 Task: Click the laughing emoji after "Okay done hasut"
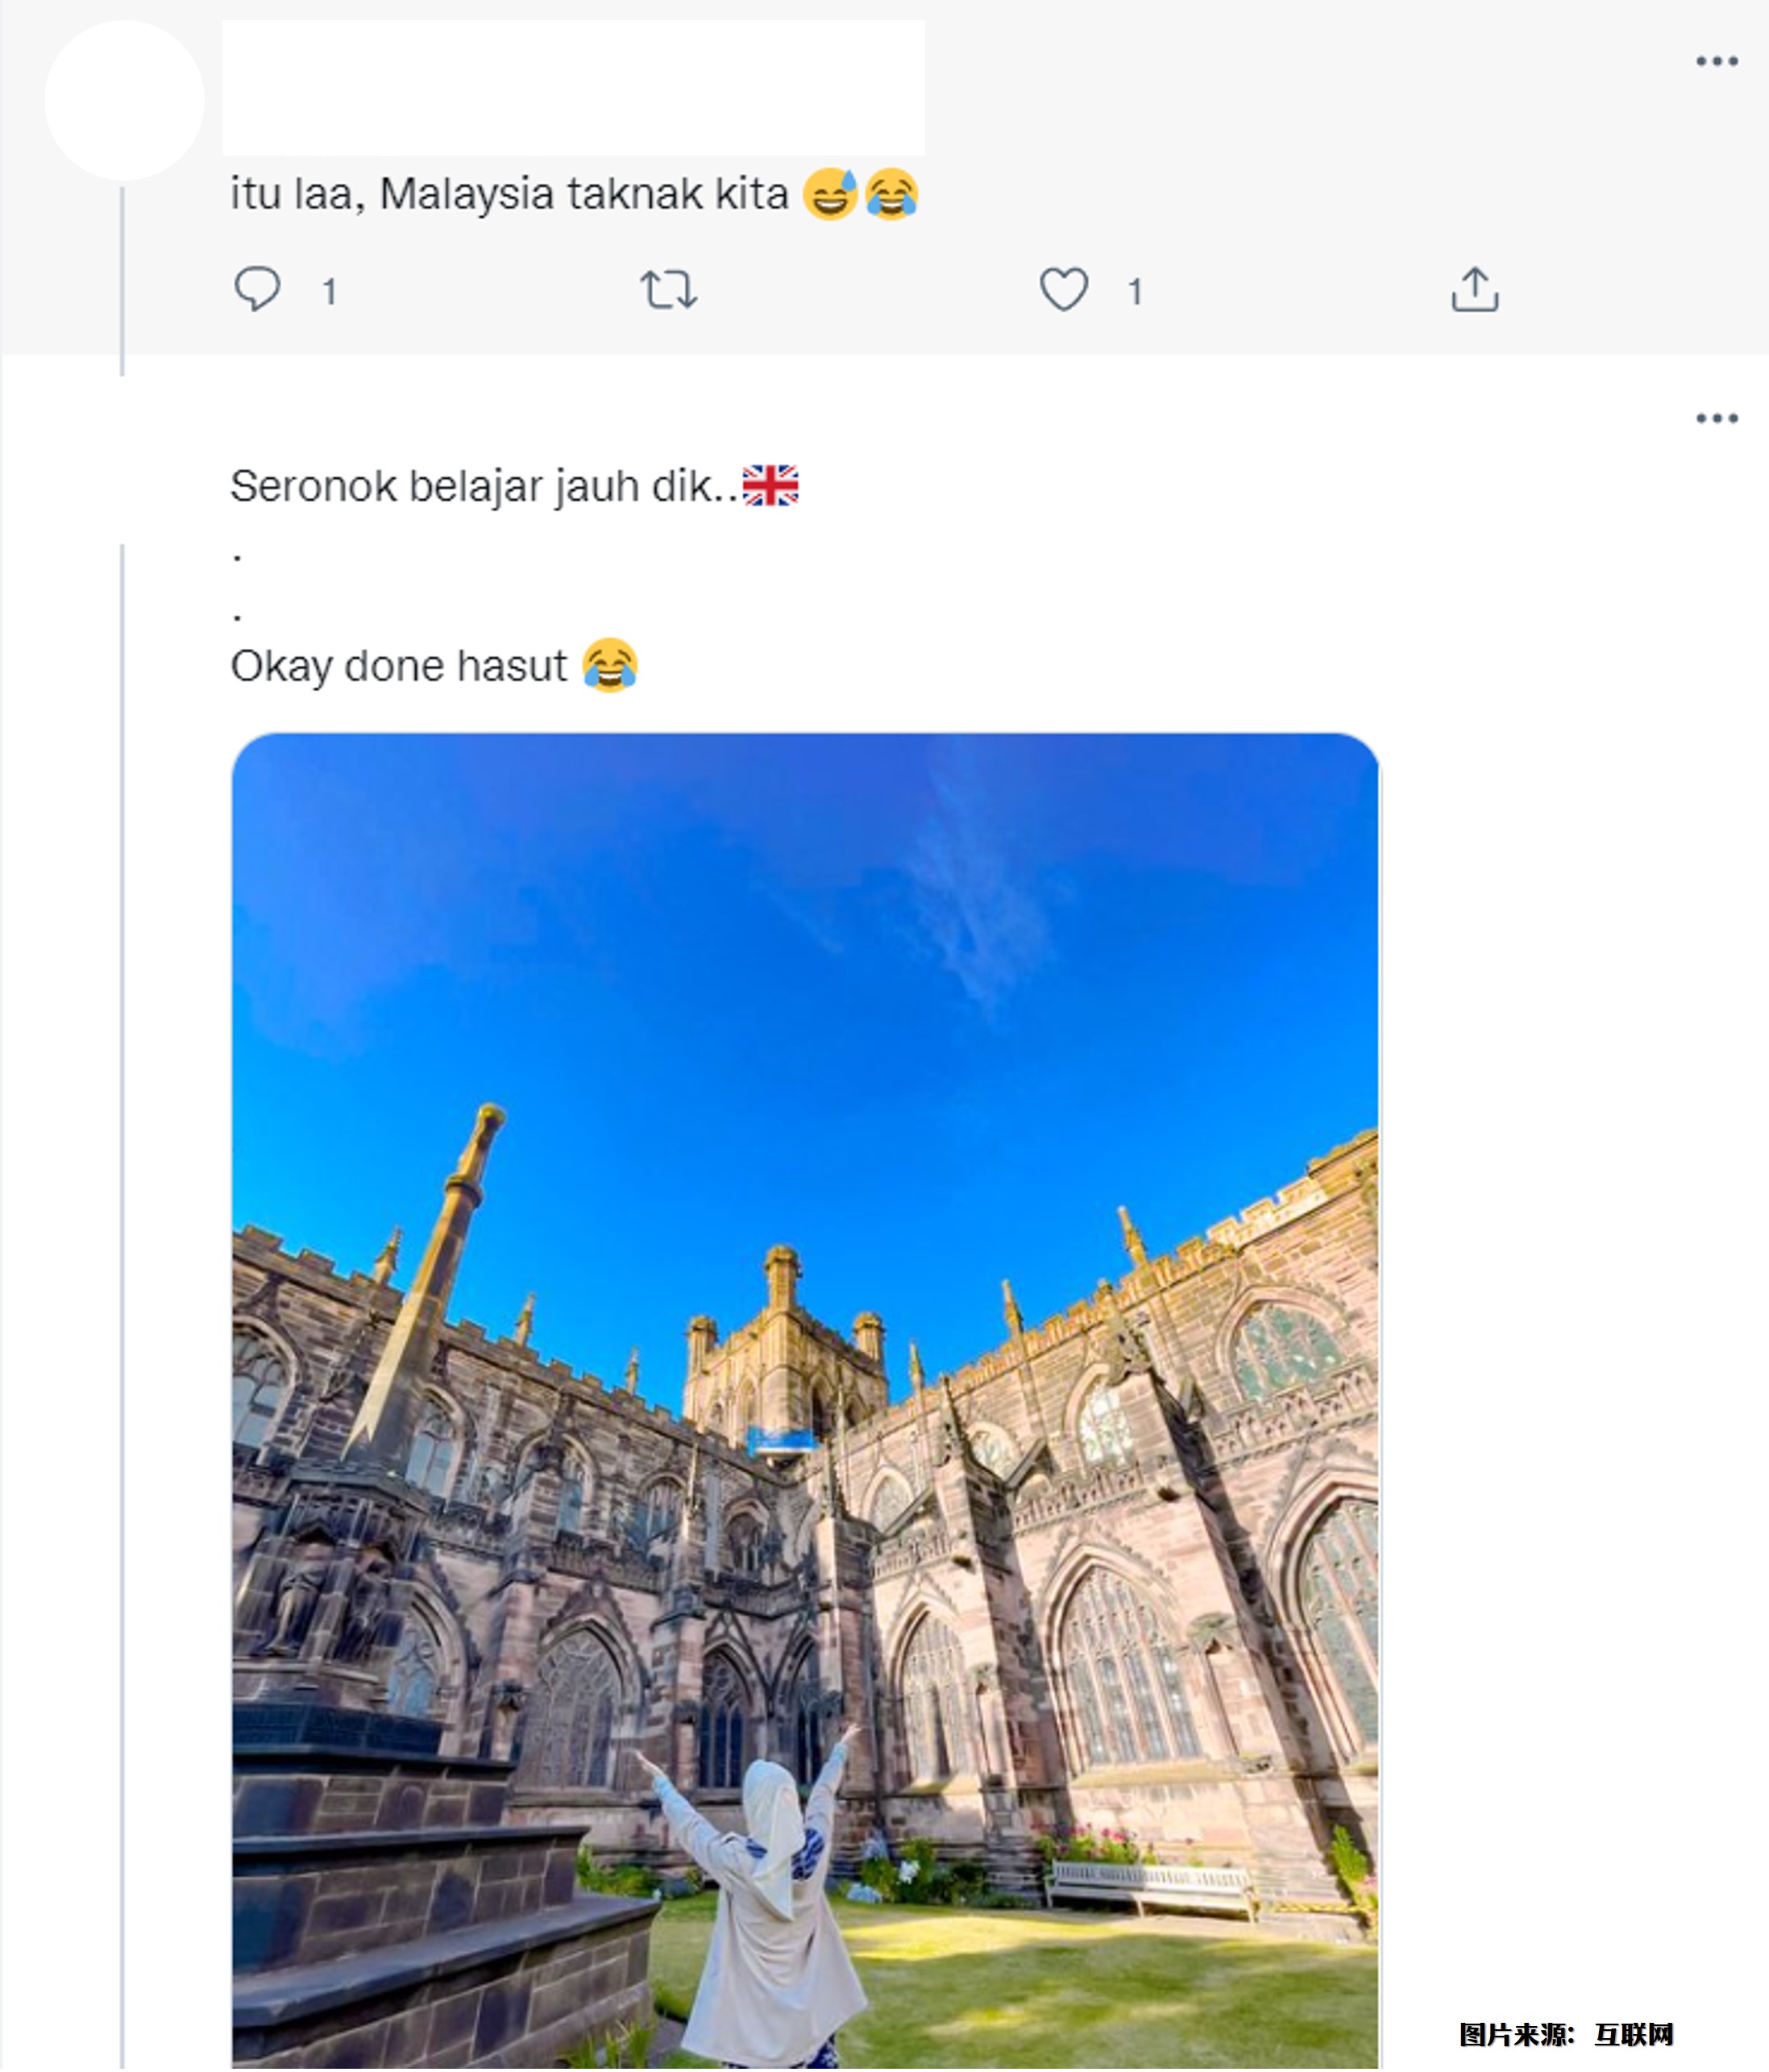(609, 665)
